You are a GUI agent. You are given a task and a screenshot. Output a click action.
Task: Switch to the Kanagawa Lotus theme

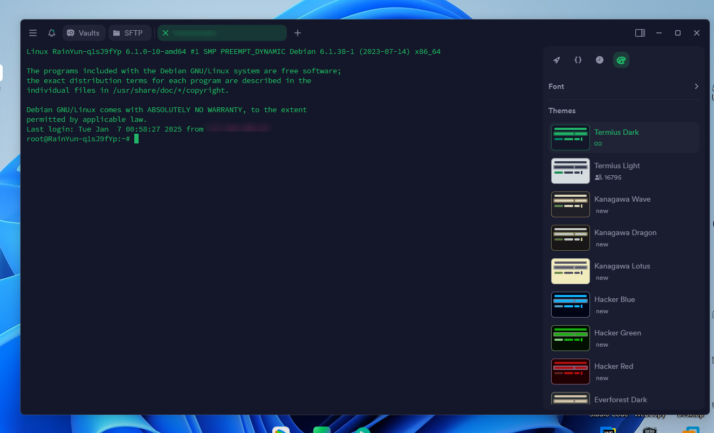tap(624, 271)
